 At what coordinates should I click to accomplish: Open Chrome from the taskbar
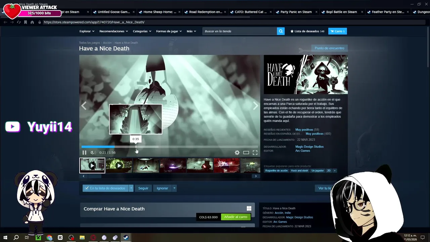point(49,238)
